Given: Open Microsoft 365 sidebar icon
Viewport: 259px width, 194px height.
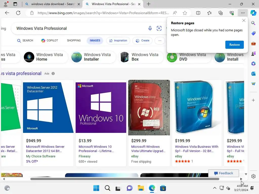Looking at the screenshot, I should tap(253, 64).
